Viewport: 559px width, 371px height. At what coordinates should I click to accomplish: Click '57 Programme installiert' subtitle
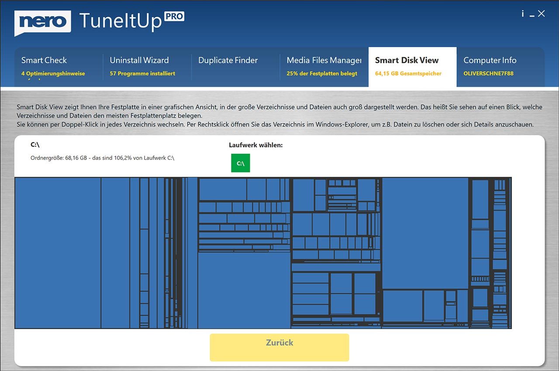[142, 73]
